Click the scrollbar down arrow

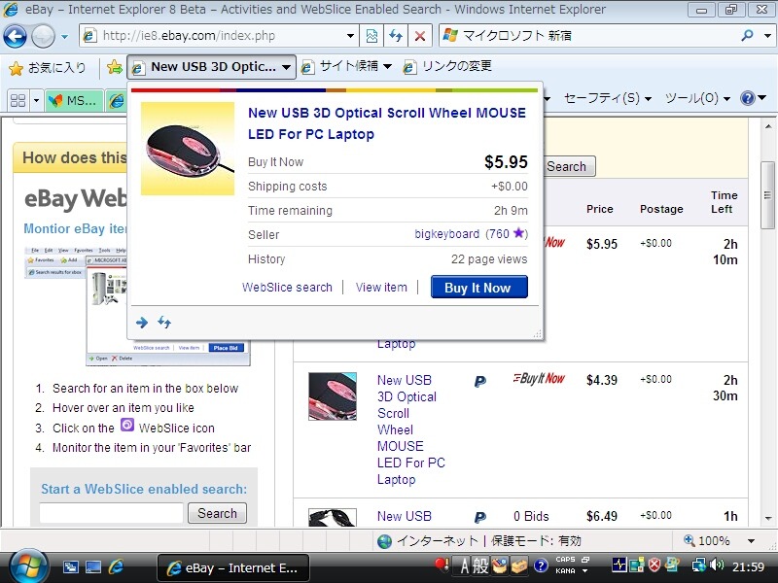pyautogui.click(x=768, y=519)
